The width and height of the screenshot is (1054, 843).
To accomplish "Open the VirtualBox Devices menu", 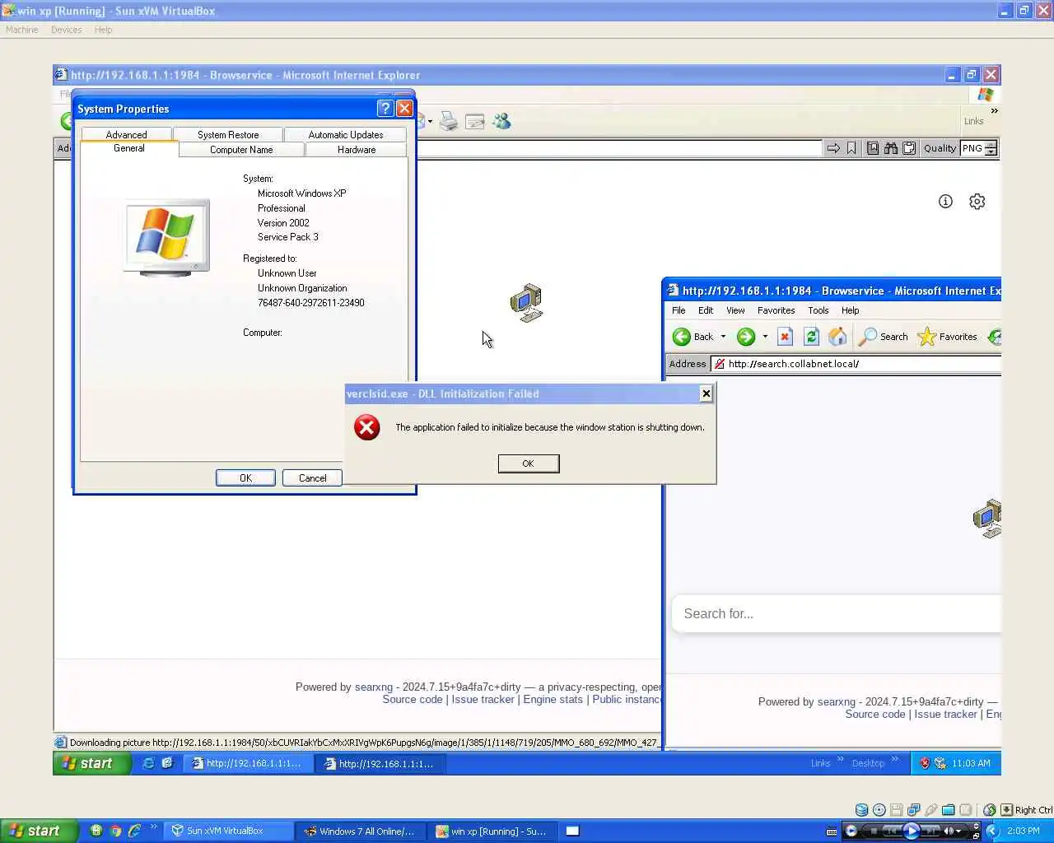I will tap(66, 30).
